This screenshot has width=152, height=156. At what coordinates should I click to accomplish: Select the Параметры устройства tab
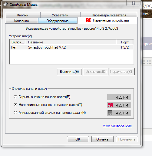coord(107,21)
